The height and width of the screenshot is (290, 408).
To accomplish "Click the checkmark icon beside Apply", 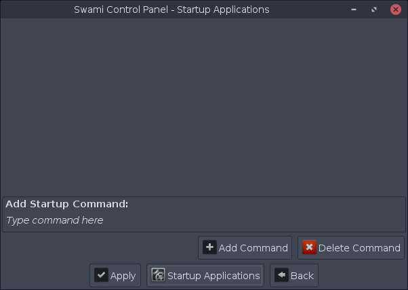I will point(101,275).
